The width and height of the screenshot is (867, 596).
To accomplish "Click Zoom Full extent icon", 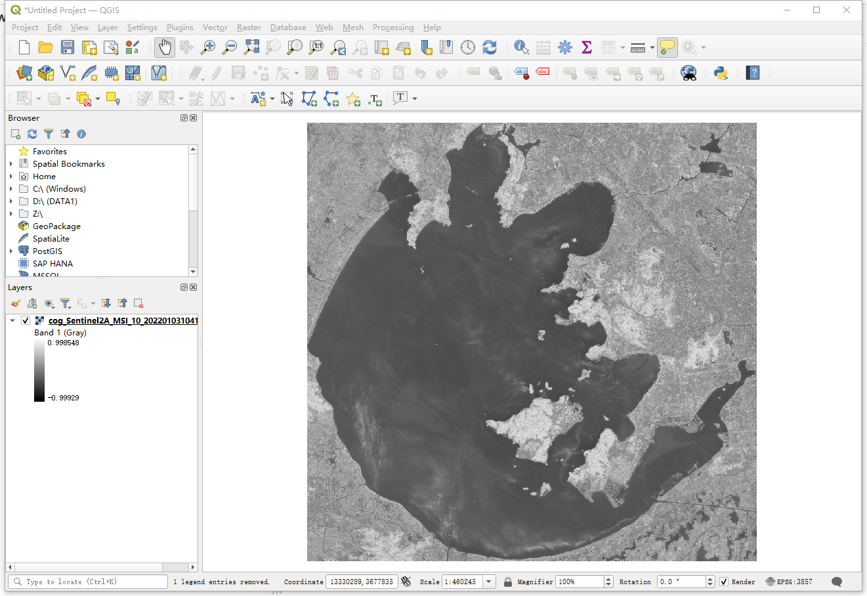I will [x=251, y=47].
